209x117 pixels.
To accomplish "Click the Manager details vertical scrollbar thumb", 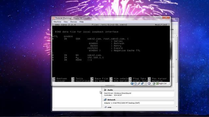I will pos(177,60).
